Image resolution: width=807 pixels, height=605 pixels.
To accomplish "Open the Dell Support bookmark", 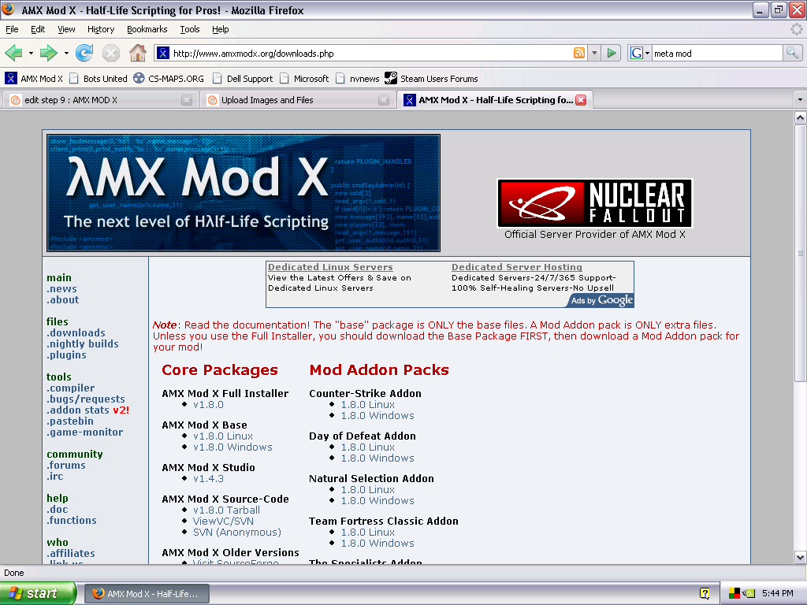I will tap(243, 79).
